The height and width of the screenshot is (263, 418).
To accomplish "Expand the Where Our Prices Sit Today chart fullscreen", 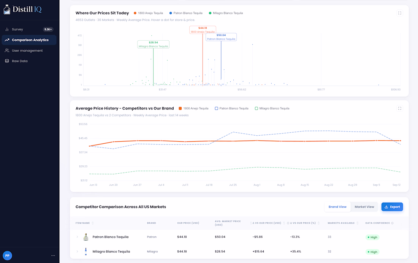I will point(400,13).
